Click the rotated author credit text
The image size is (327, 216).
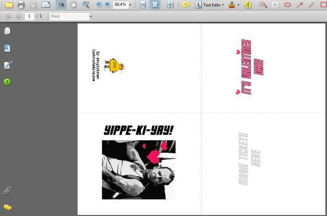coord(96,65)
